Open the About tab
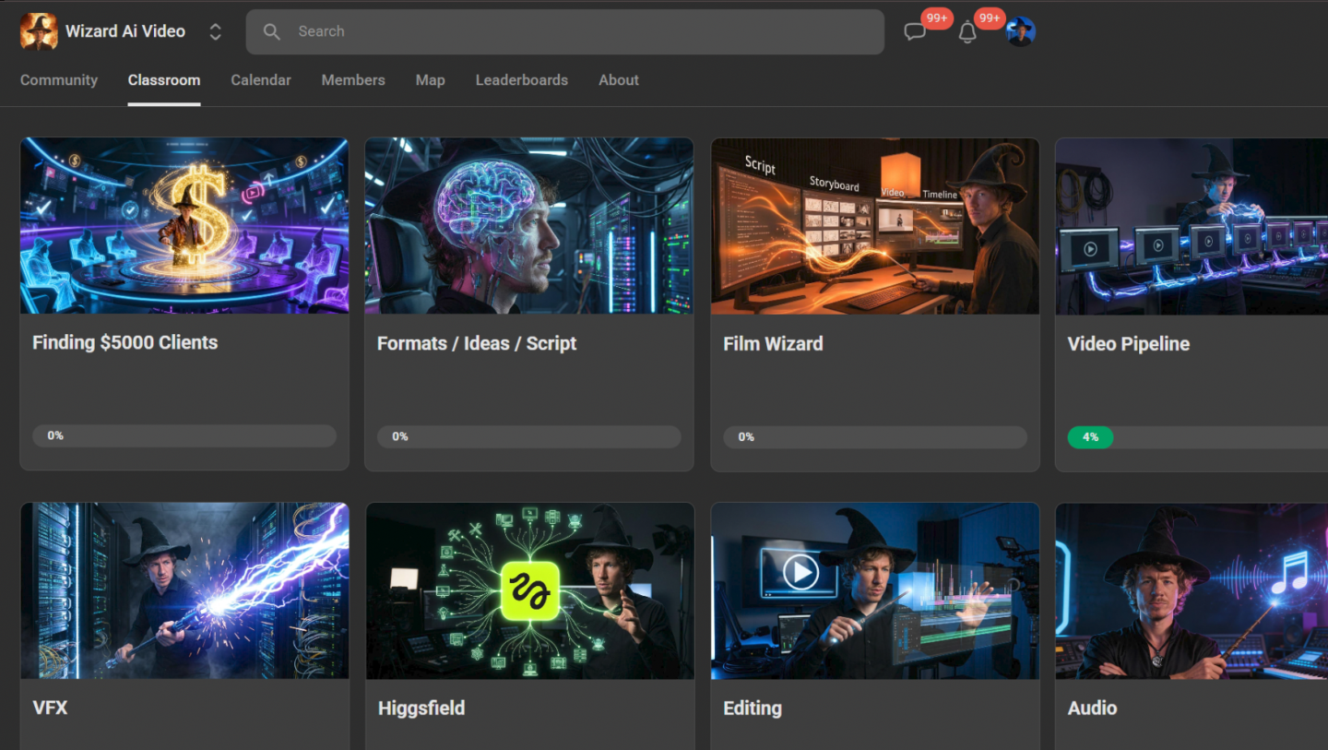1328x750 pixels. [619, 80]
